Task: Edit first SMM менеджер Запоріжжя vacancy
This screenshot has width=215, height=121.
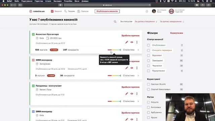Action: pos(127,68)
